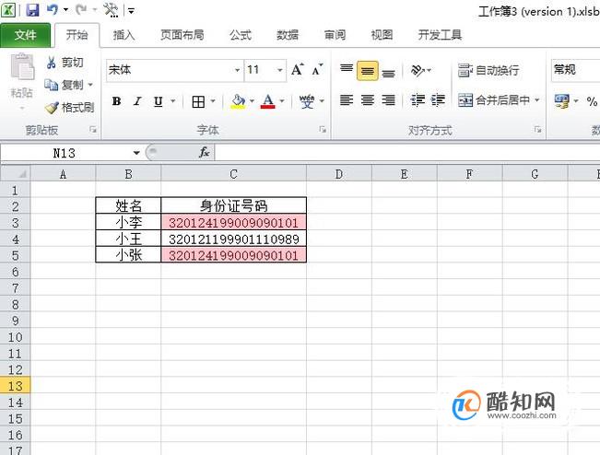Switch to the 审阅 (Review) tab

(x=335, y=35)
